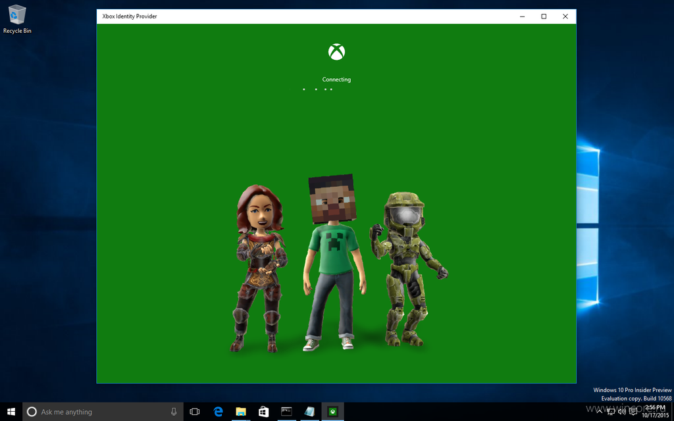Open Task View from the taskbar
Screen dimensions: 674x421
195,412
